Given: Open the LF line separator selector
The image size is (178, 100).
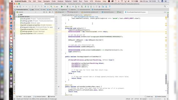Looking at the screenshot, I should click(132, 99).
